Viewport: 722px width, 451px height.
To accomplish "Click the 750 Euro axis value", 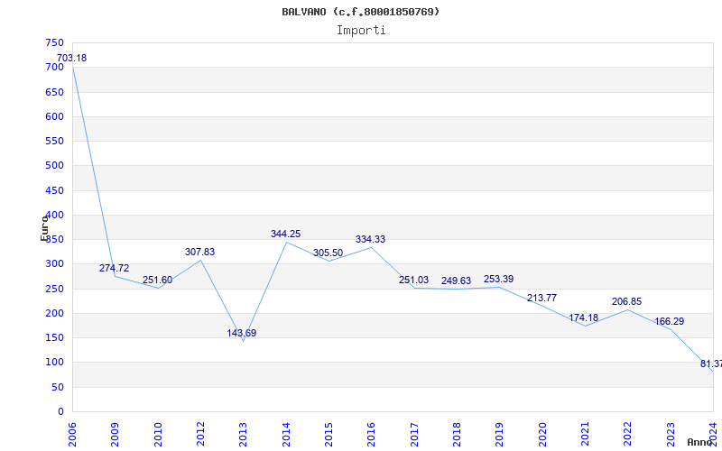I will click(54, 42).
